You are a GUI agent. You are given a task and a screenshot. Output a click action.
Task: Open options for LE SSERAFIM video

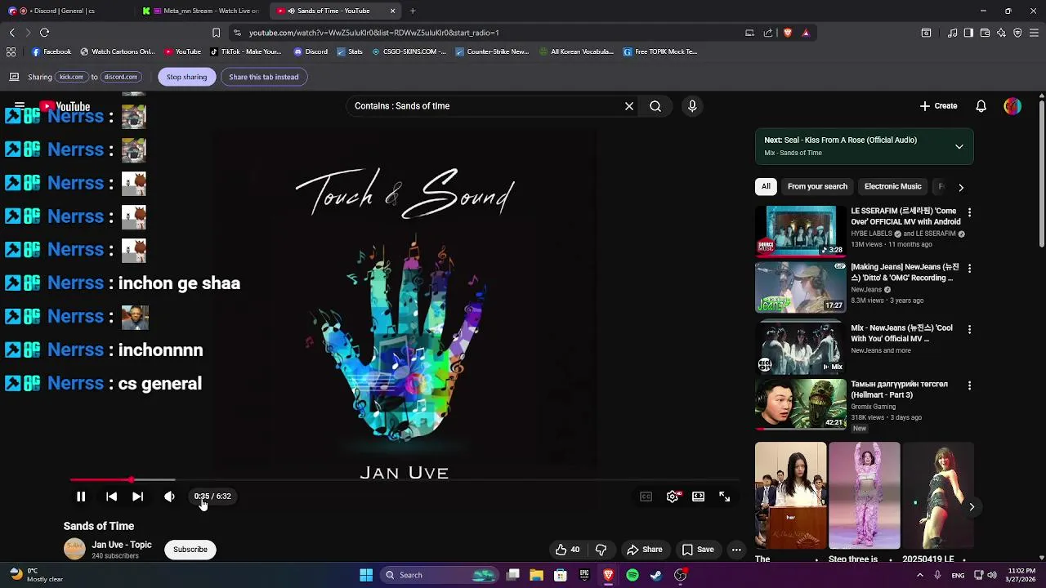coord(969,212)
